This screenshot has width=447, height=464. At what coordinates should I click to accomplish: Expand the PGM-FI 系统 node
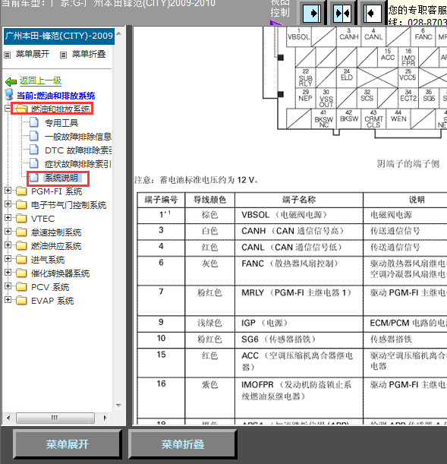tap(8, 191)
